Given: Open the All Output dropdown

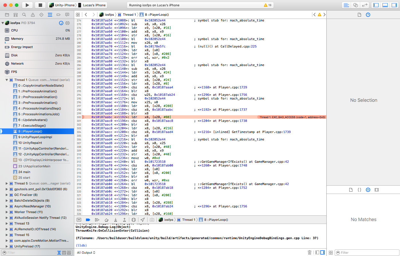Looking at the screenshot, I should click(x=86, y=253).
